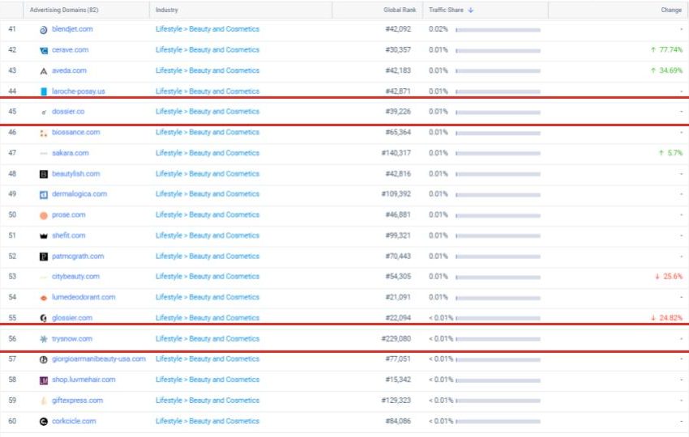Open the giorgioarmanibeauty-usa.com domain link
689x437 pixels.
(98, 359)
